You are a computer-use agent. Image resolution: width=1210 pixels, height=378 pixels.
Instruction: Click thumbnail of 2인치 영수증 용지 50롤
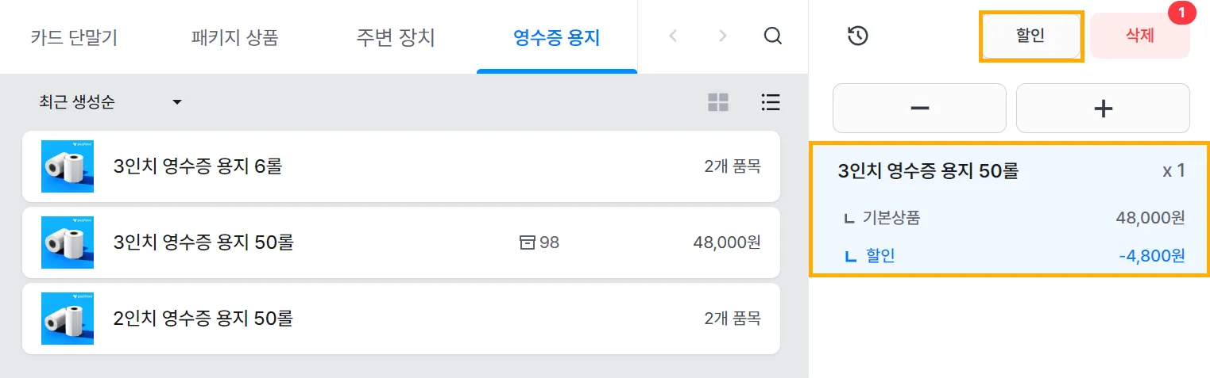coord(68,319)
